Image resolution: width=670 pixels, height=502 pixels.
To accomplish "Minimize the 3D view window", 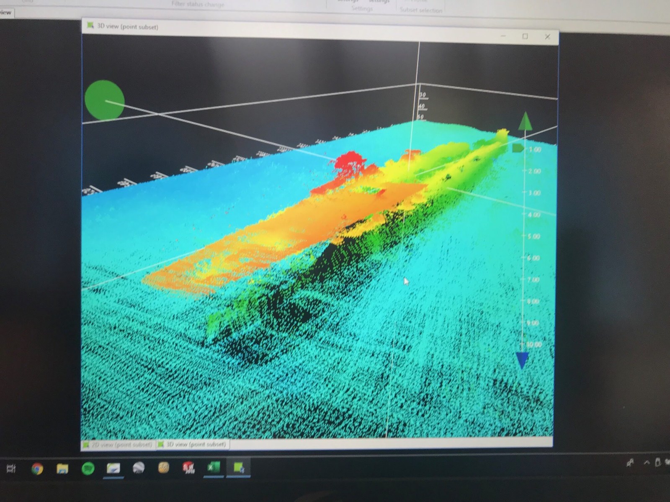I will 503,36.
